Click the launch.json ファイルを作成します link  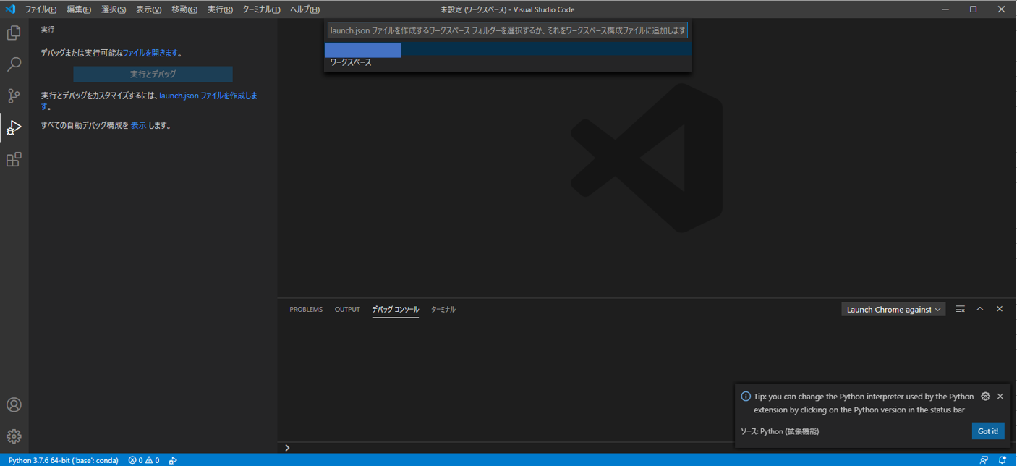click(208, 96)
